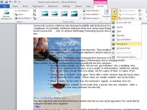Click the Bring Forward icon
This screenshot has height=110, width=147.
coord(120,10)
